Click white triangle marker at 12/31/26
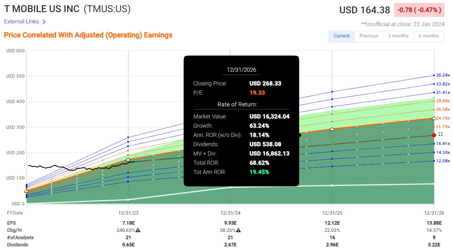 (x=434, y=118)
